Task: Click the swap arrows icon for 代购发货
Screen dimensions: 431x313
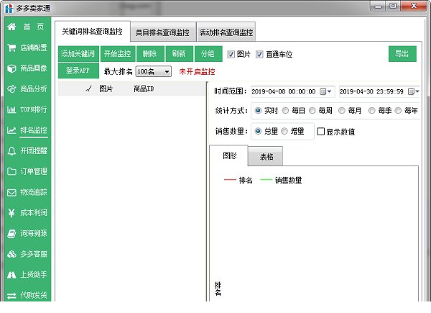Action: [x=11, y=296]
